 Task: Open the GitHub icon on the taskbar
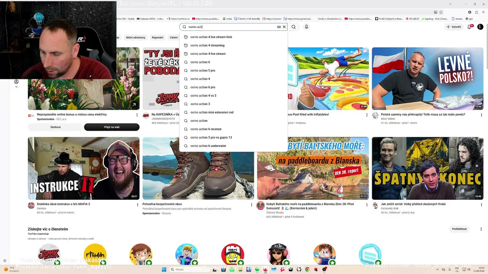[x=299, y=269]
